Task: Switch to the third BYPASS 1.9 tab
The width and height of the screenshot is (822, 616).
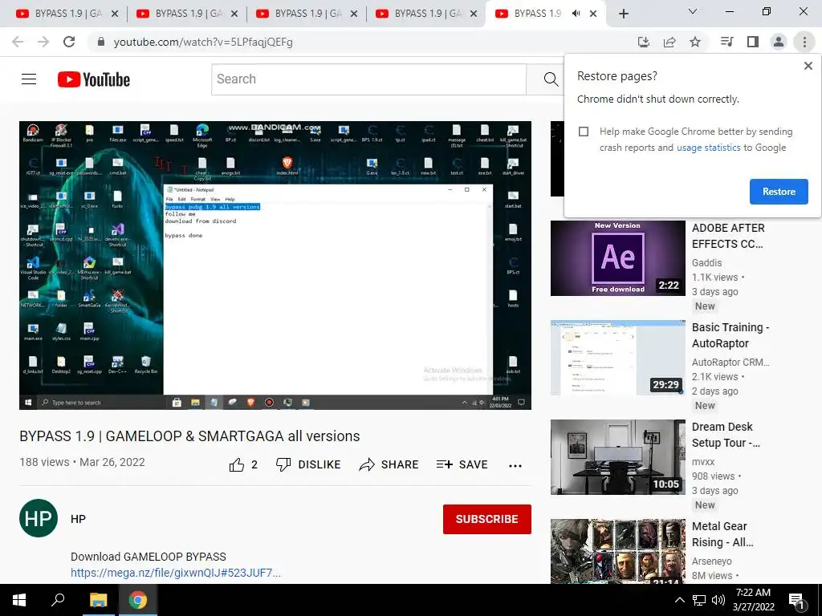Action: coord(299,14)
